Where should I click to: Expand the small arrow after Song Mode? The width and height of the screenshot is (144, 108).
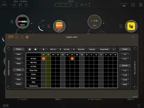114,49
